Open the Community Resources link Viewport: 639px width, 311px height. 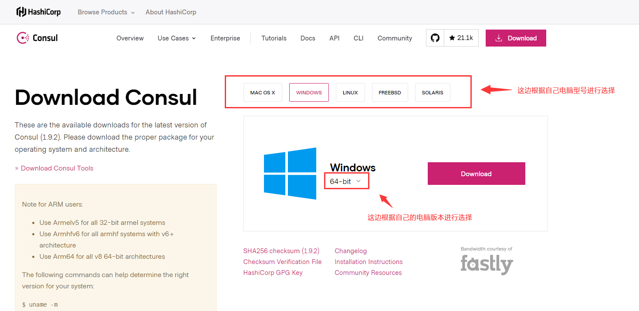coord(368,273)
